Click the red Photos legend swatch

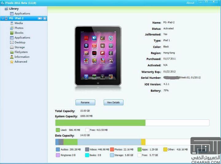click(x=112, y=150)
